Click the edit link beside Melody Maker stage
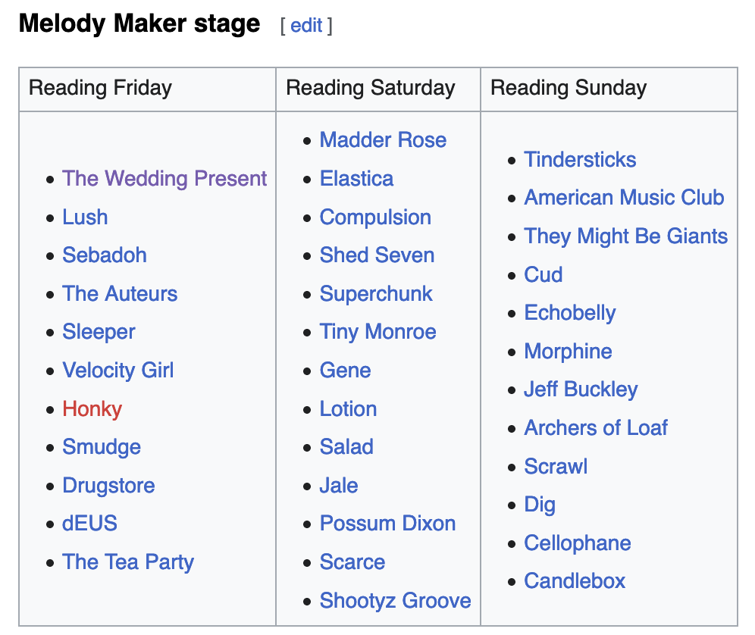This screenshot has height=635, width=755. (306, 25)
